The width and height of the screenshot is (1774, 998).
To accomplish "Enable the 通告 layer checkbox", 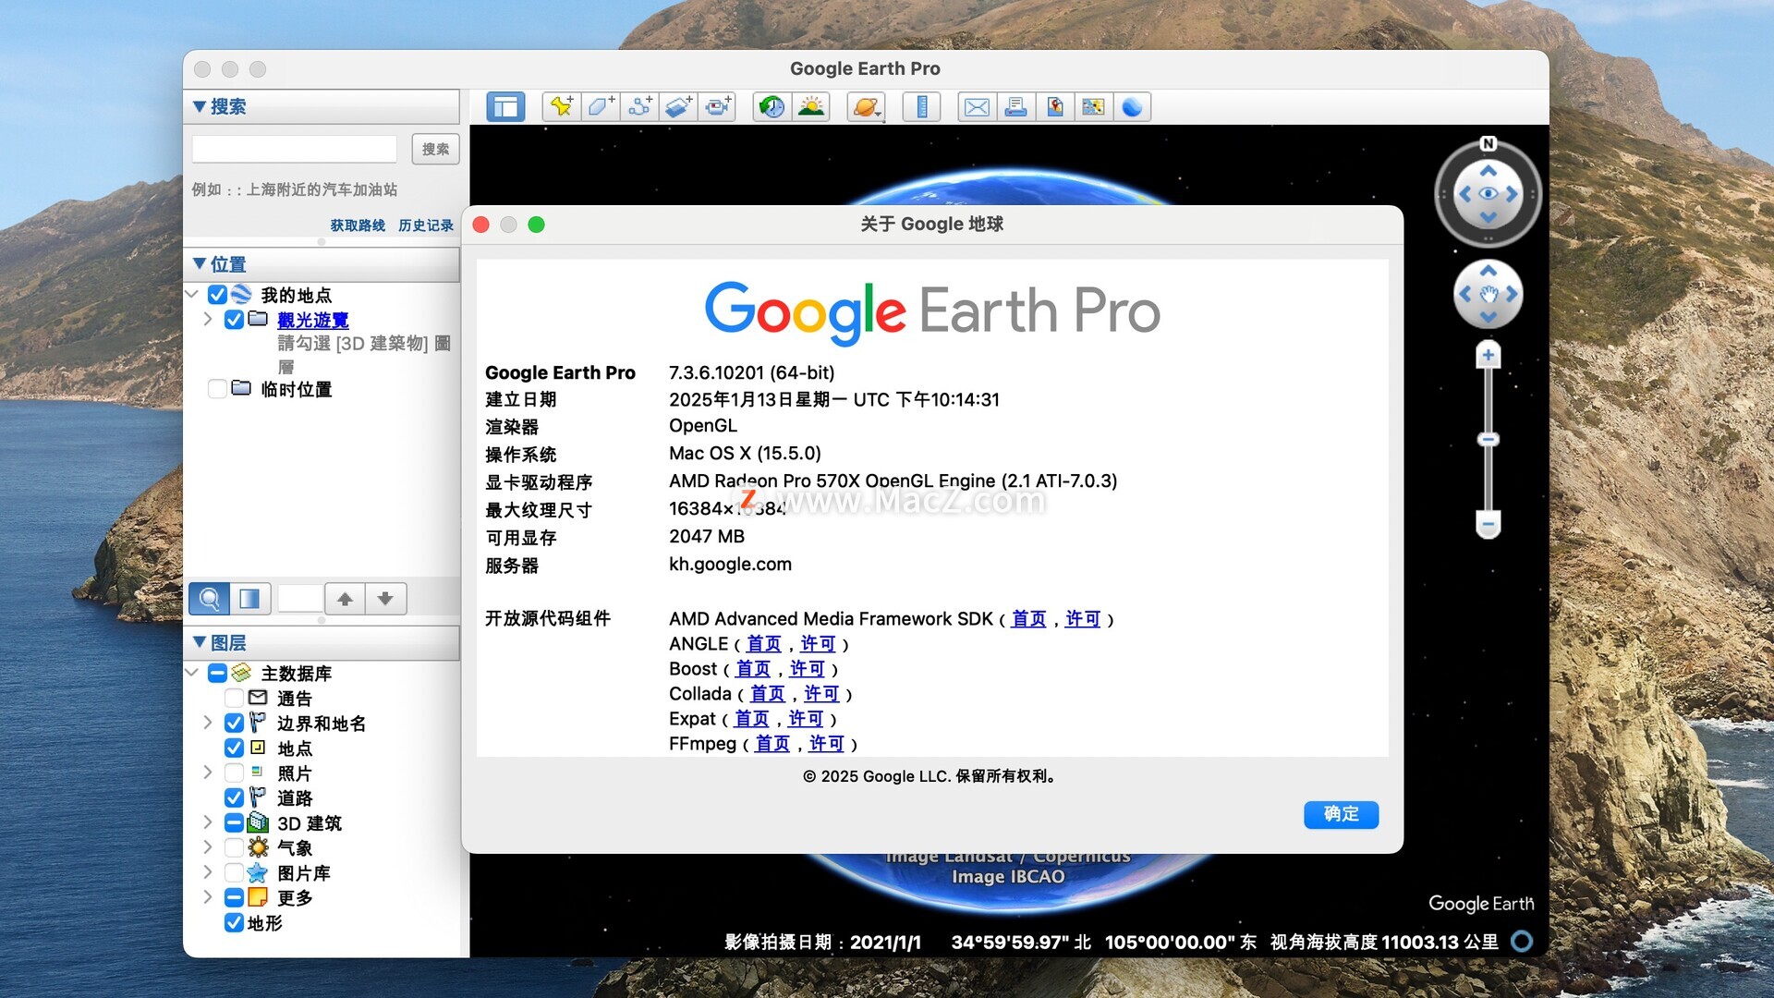I will pyautogui.click(x=234, y=699).
